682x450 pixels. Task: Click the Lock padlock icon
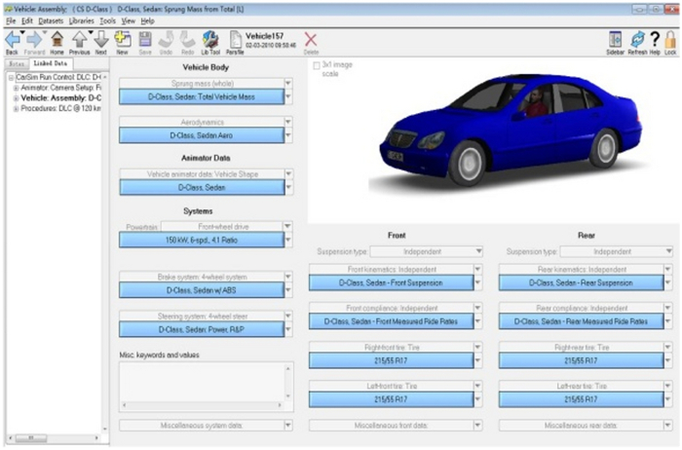pos(670,40)
